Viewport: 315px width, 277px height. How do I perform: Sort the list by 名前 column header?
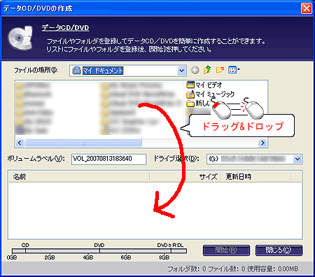pos(79,177)
